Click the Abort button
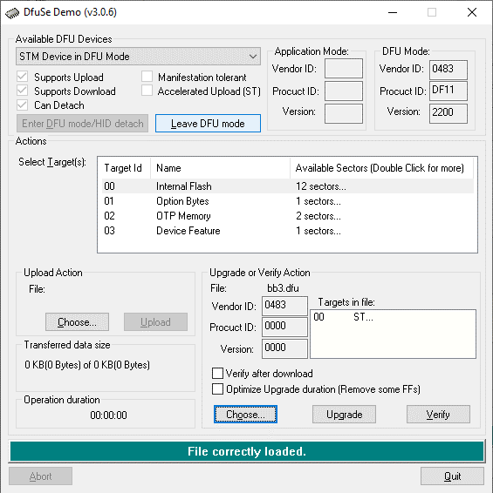Viewport: 493px width, 493px height. click(x=41, y=476)
